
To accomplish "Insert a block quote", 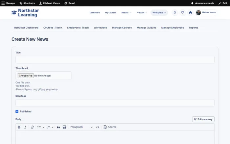I will [58, 127].
